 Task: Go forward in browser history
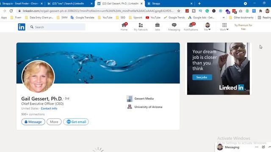click(5, 11)
